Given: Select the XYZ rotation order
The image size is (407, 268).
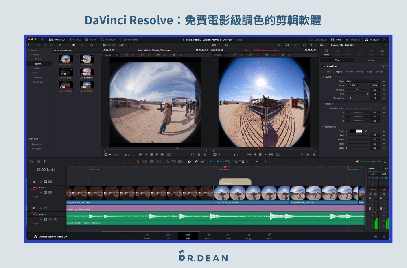Looking at the screenshot, I should [347, 108].
